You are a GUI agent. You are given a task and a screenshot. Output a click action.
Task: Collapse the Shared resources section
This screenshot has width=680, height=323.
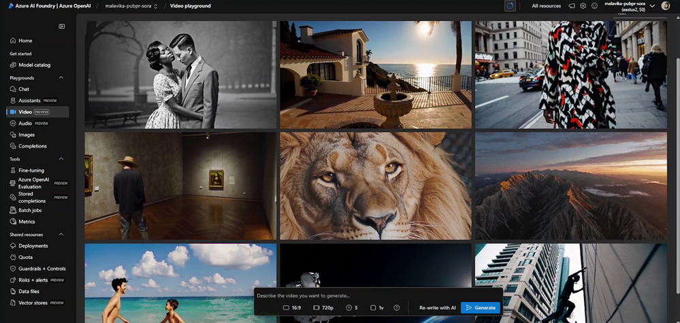(61, 235)
